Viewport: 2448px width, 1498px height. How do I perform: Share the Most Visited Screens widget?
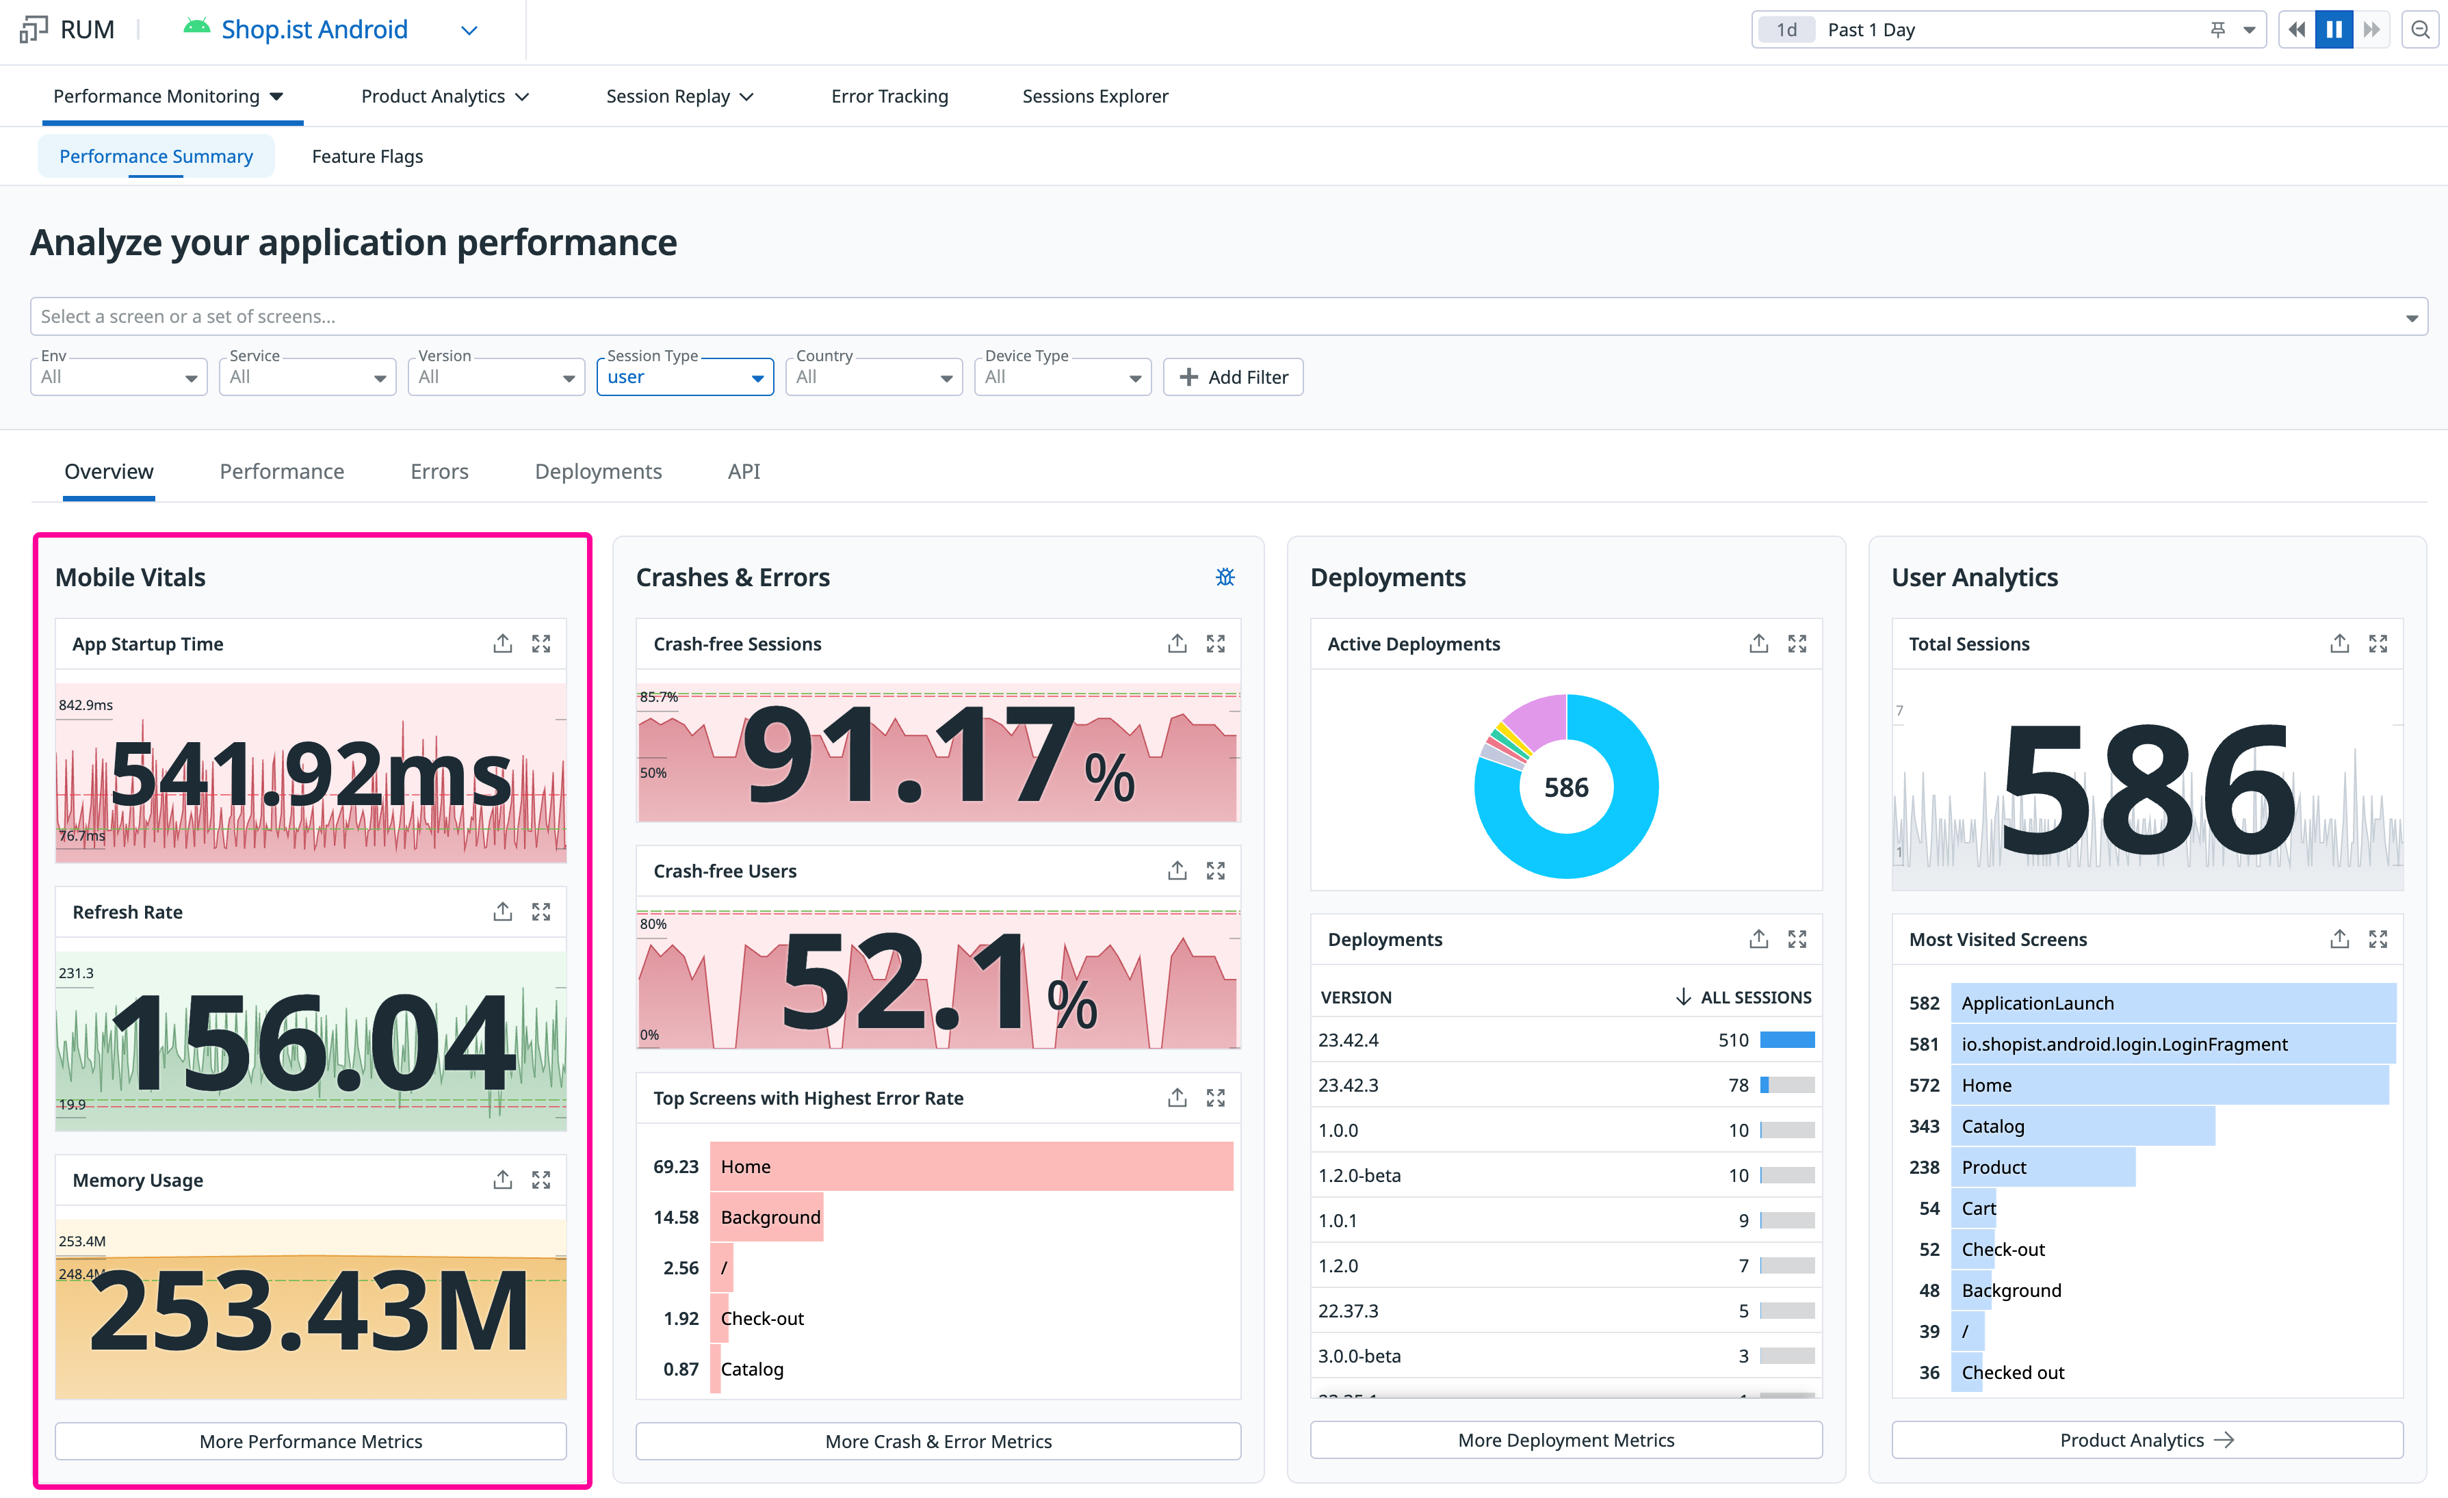coord(2339,938)
